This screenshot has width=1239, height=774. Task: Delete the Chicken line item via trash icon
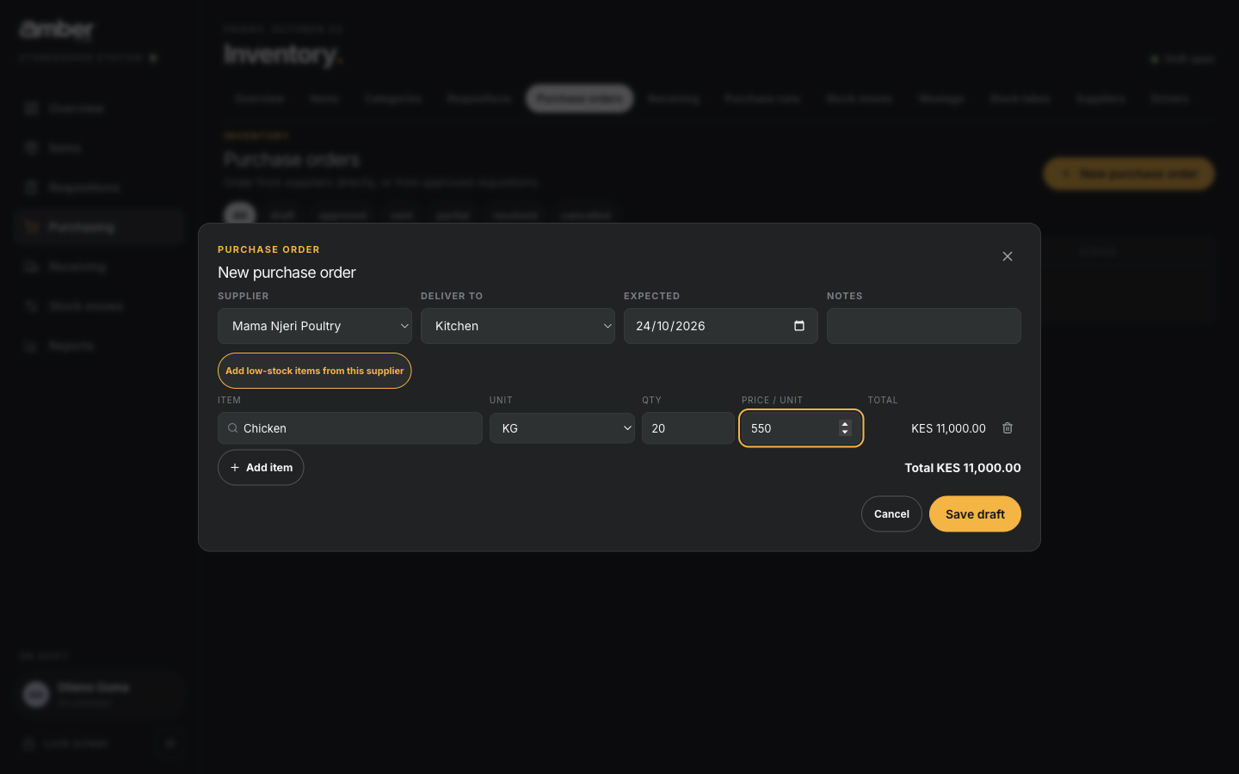pyautogui.click(x=1008, y=428)
